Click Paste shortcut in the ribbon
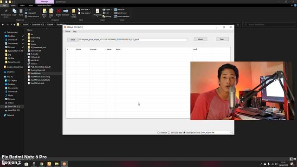Screen dimensions: 297x167 click(32, 17)
